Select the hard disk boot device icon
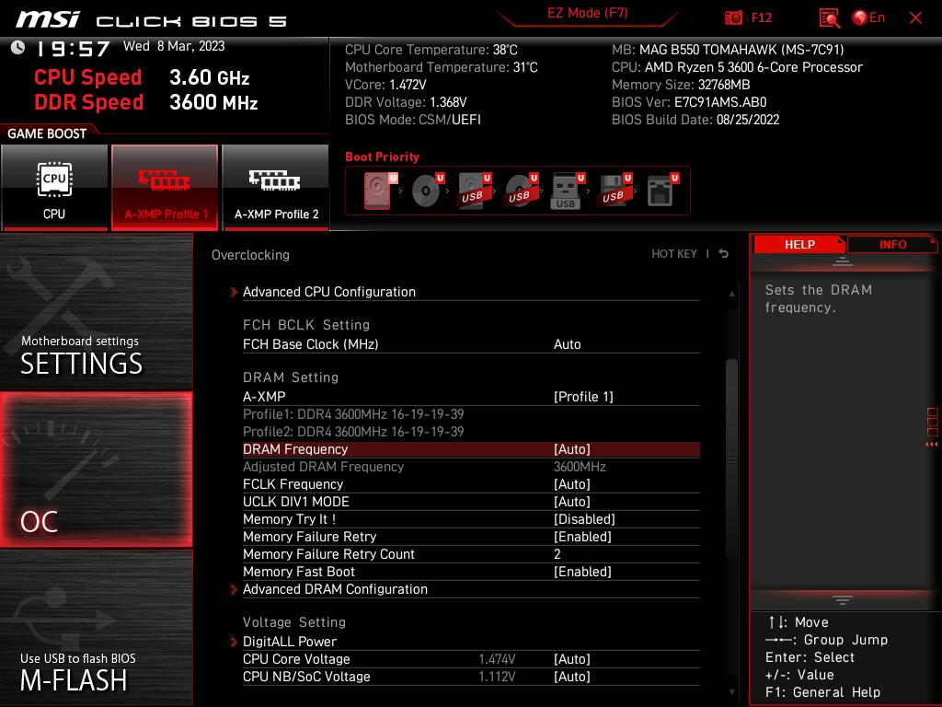The width and height of the screenshot is (942, 707). 380,191
